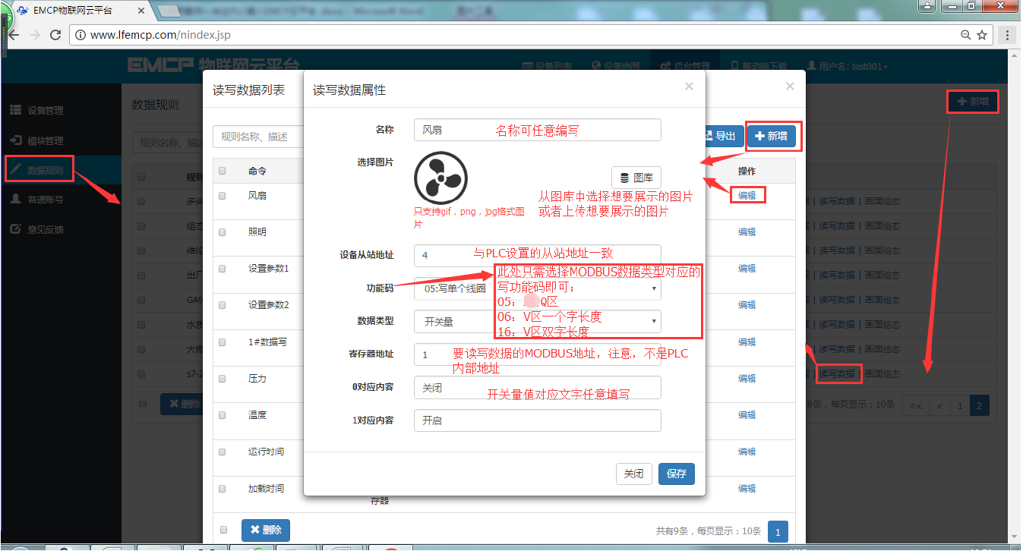Click blue 新增 button in data list dialog
Viewport: 1023px width, 551px height.
pyautogui.click(x=771, y=137)
